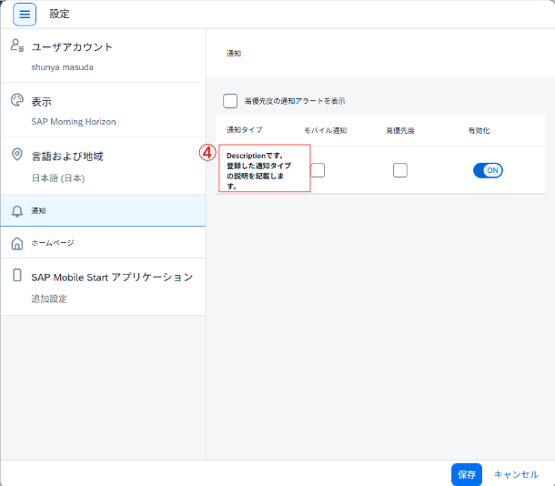Click the 保存 button
This screenshot has width=555, height=486.
pyautogui.click(x=467, y=474)
